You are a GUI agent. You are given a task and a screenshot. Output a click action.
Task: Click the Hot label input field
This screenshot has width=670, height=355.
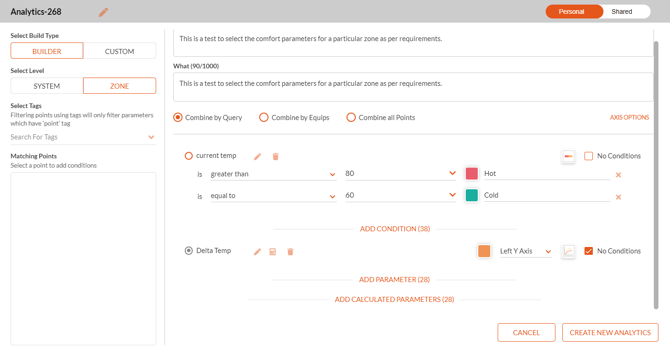click(547, 174)
